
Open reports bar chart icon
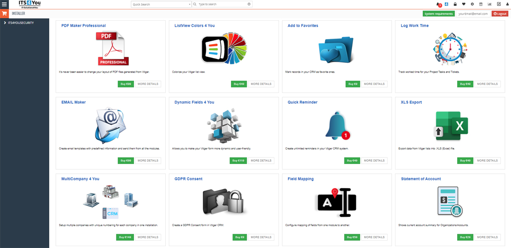pos(489,4)
